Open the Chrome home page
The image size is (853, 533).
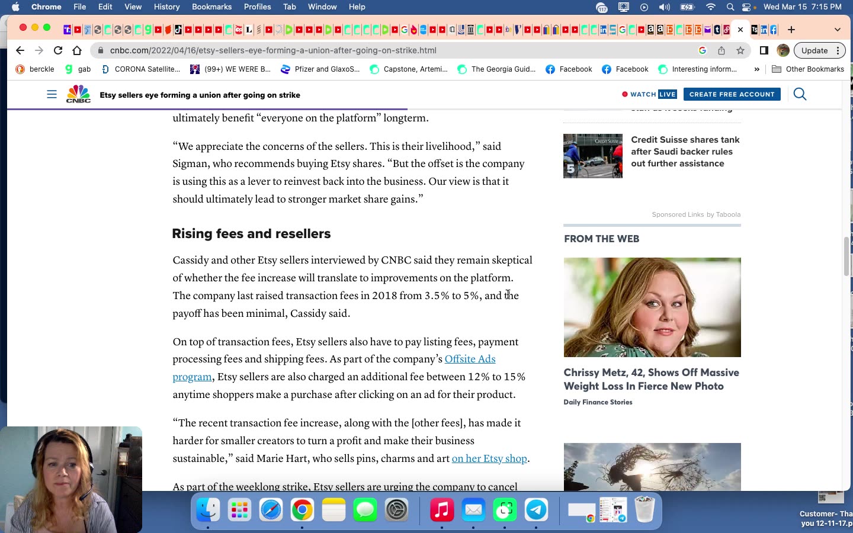click(77, 50)
